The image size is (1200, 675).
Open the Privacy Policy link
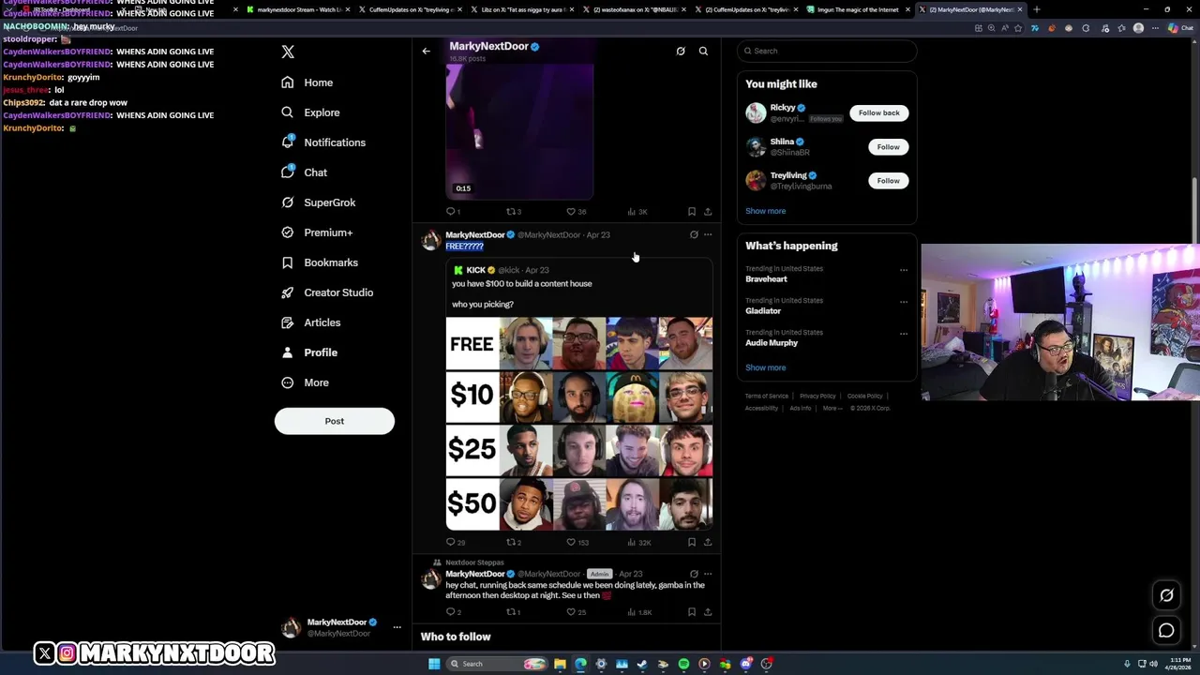pos(817,396)
